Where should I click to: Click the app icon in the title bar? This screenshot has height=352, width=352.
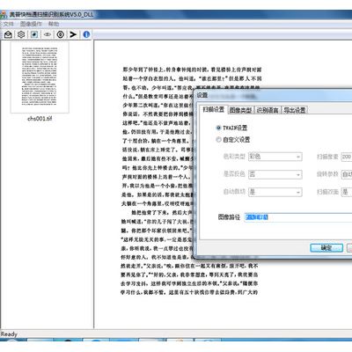tap(4, 15)
